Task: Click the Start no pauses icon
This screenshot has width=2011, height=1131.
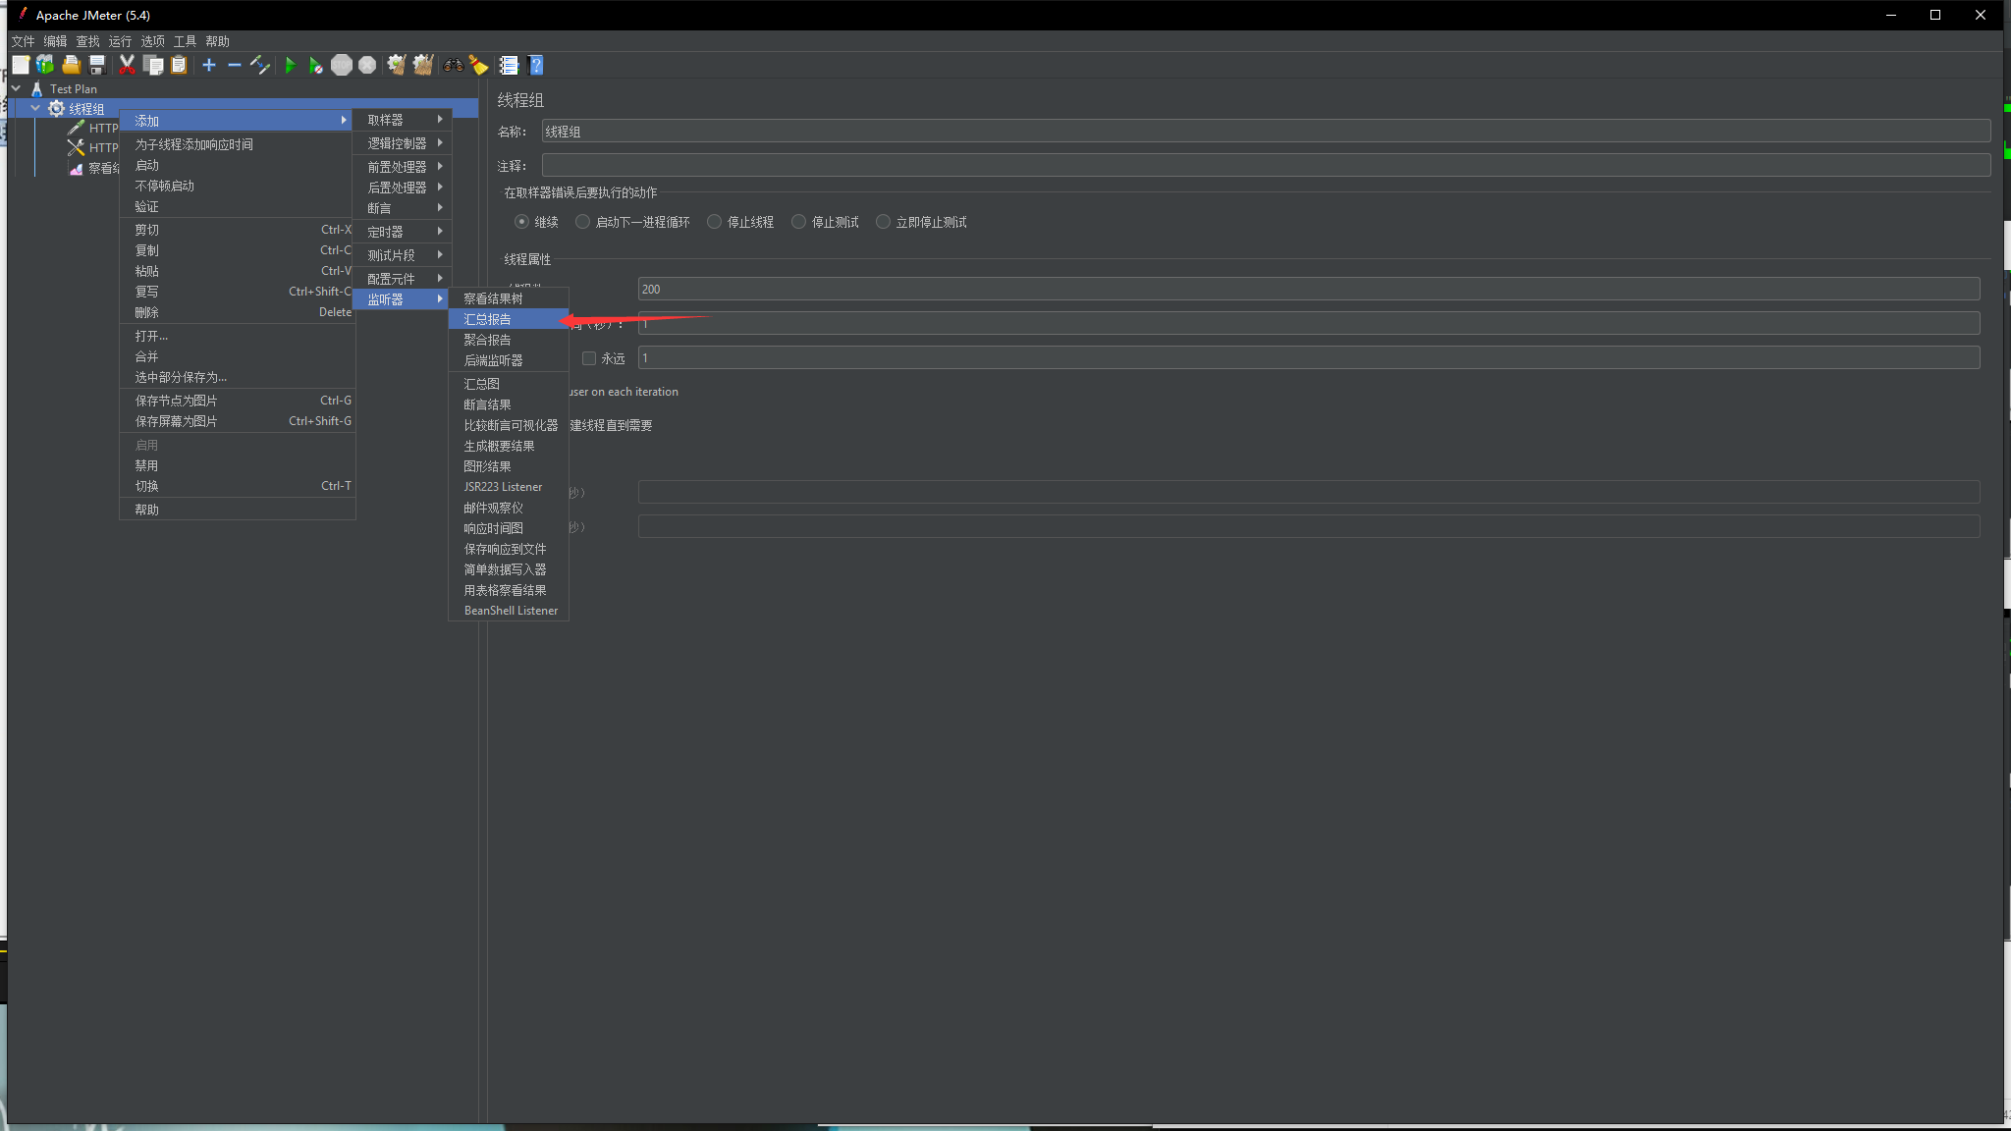Action: (x=315, y=66)
